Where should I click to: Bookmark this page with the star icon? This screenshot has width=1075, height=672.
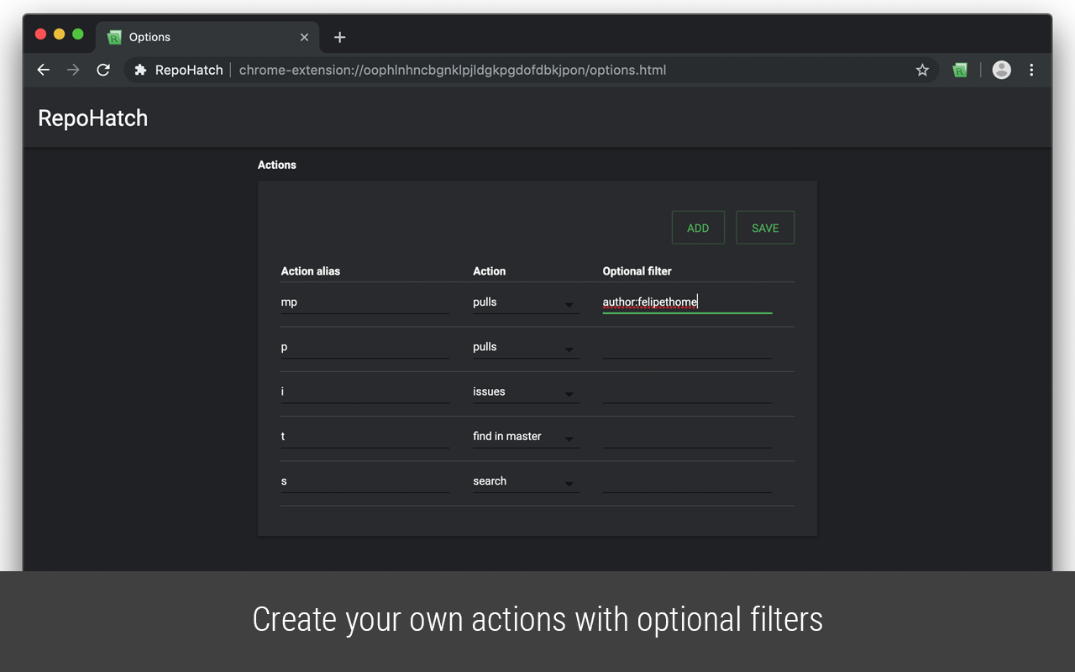pyautogui.click(x=922, y=71)
